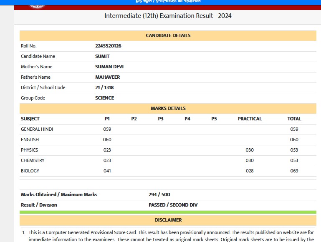Image resolution: width=321 pixels, height=242 pixels.
Task: Click district/school code 21 / 1318
Action: tap(104, 87)
